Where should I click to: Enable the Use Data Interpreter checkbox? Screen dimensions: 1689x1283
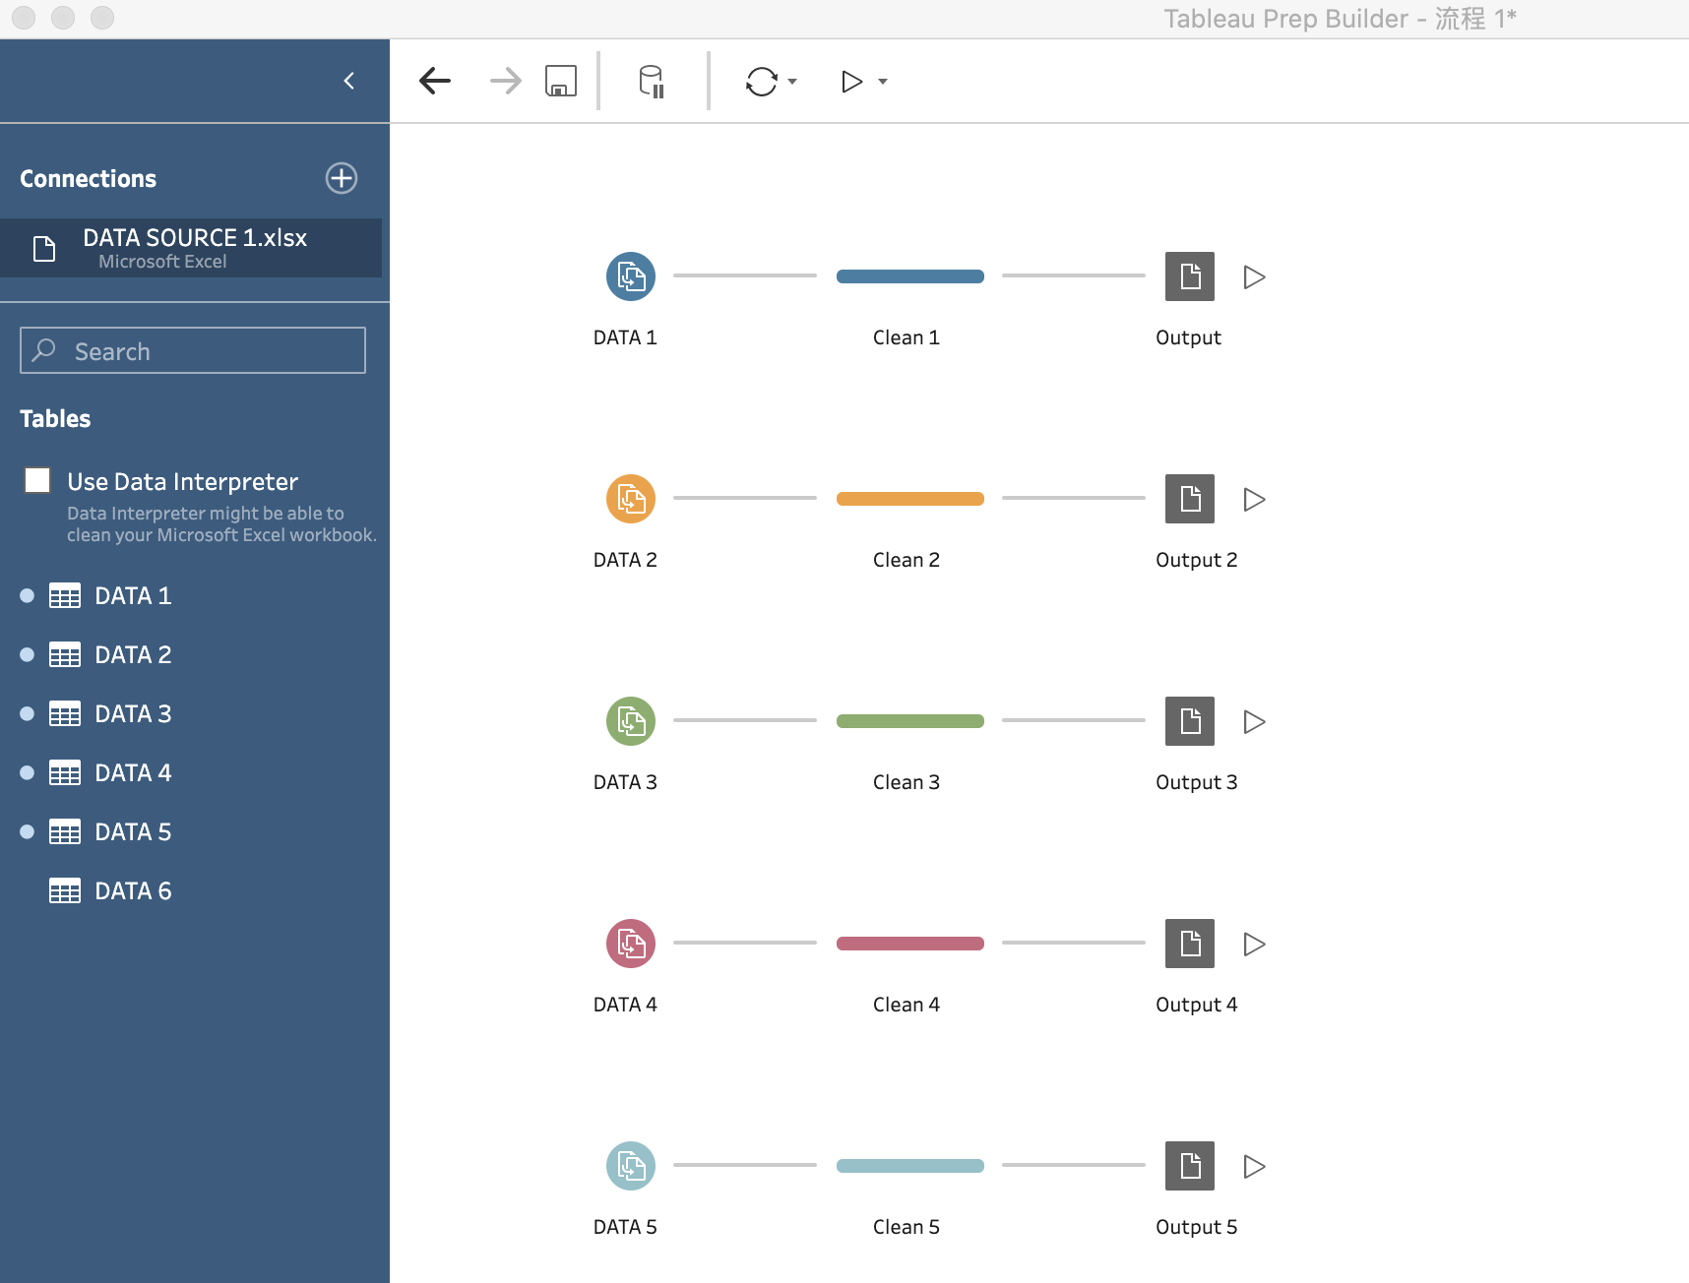(37, 480)
